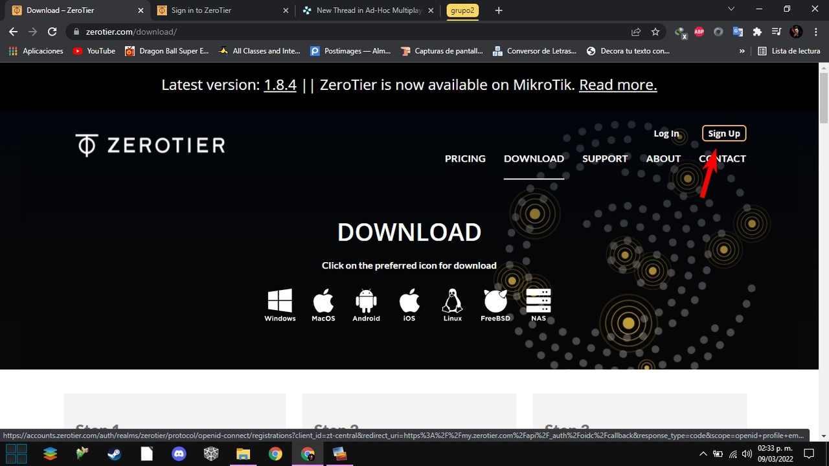Click the taskbar network icon
Screen dimensions: 829x466
pos(732,454)
